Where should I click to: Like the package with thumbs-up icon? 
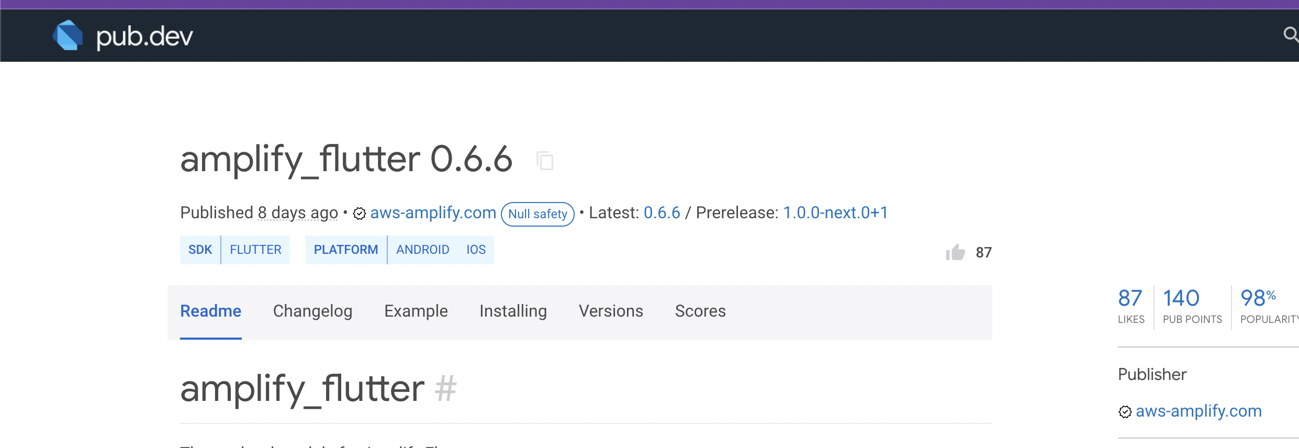point(955,253)
